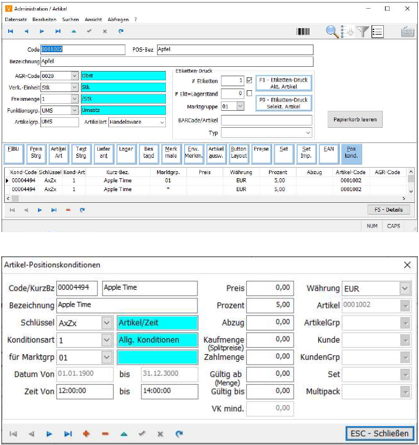Jump to first record in top toolbar
This screenshot has width=419, height=445.
[x=11, y=31]
